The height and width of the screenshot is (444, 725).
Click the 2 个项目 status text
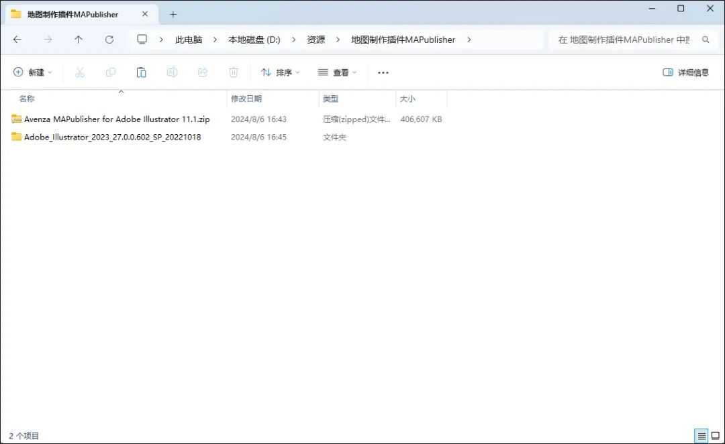click(24, 436)
